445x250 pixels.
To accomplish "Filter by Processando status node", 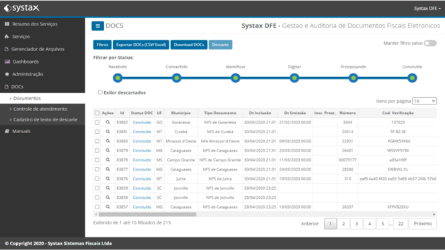I will click(x=353, y=78).
